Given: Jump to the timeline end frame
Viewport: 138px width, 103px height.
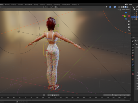Looking at the screenshot, I should (58, 95).
